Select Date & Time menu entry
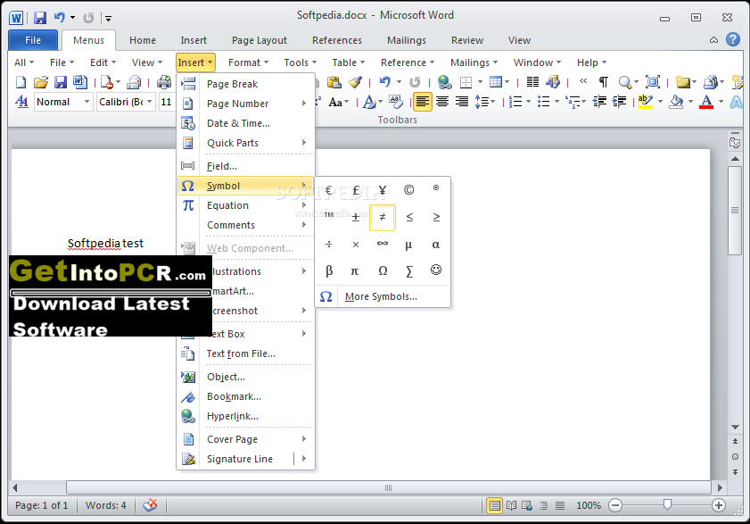Screen dimensions: 750x524 tap(246, 123)
